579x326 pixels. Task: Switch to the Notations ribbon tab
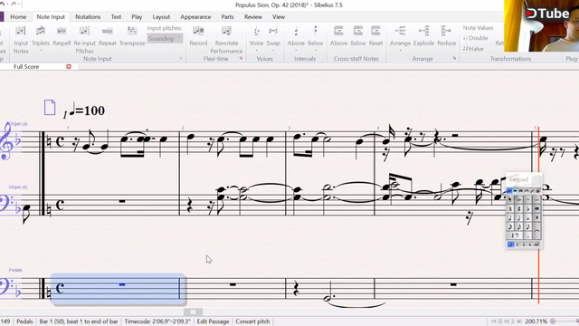pyautogui.click(x=88, y=17)
